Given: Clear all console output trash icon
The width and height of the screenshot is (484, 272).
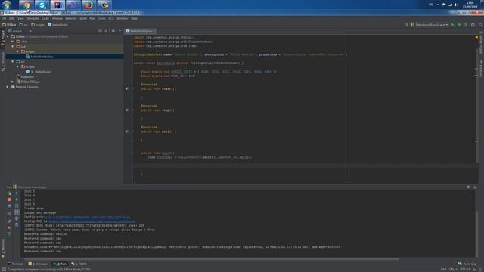Looking at the screenshot, I should (17, 225).
